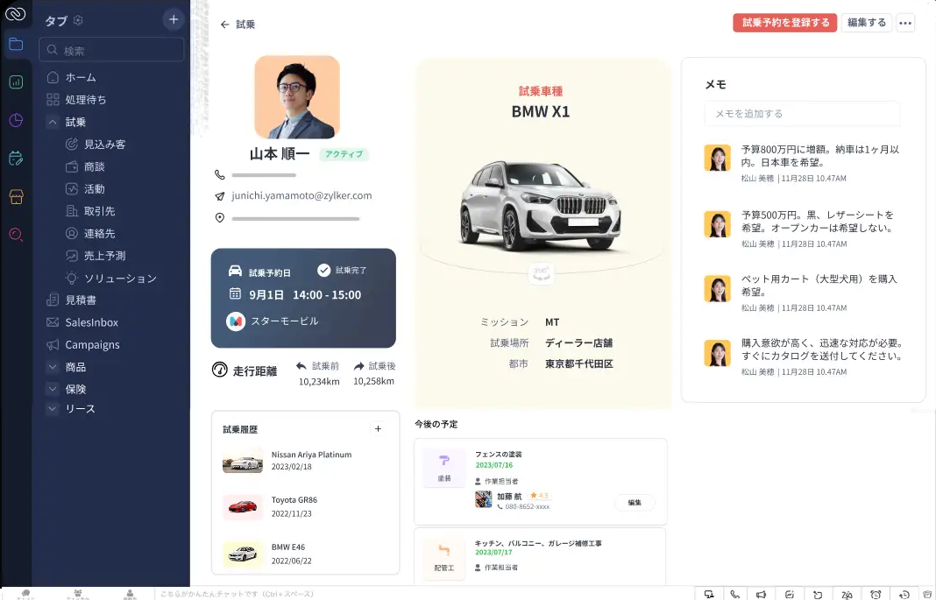Open the Toyota GR86 history thumbnail
The width and height of the screenshot is (936, 600).
point(243,507)
